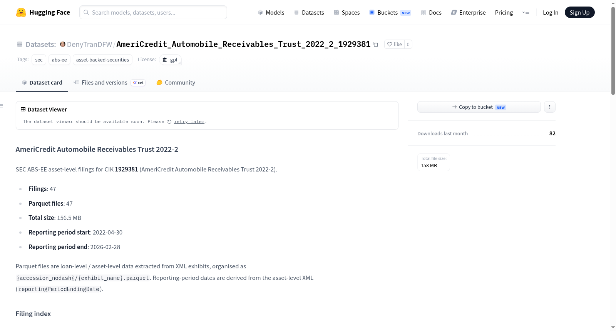Like this dataset

click(x=394, y=44)
